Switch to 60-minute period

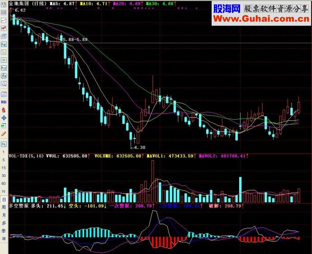[3, 184]
